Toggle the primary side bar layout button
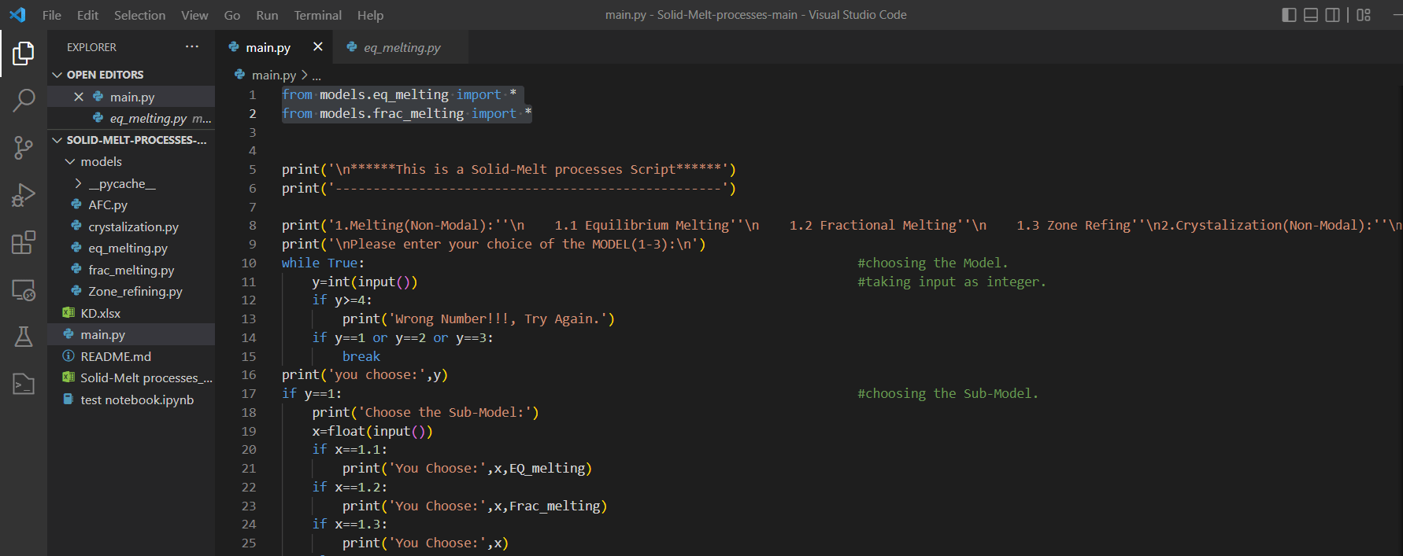The width and height of the screenshot is (1403, 556). [1289, 15]
